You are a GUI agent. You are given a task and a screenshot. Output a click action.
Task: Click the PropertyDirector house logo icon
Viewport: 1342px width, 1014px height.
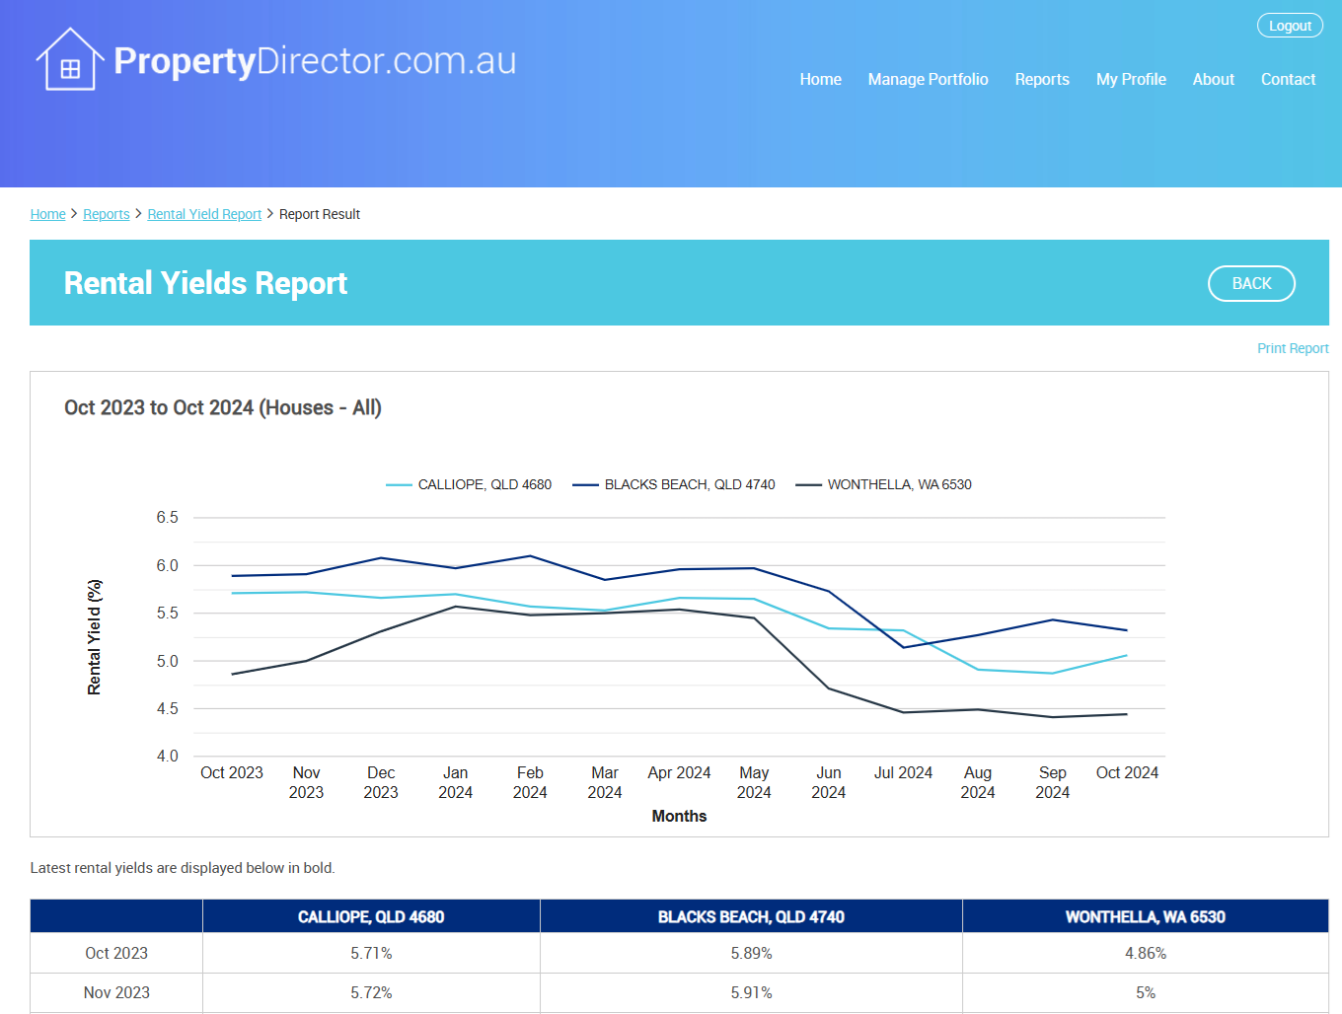[70, 59]
